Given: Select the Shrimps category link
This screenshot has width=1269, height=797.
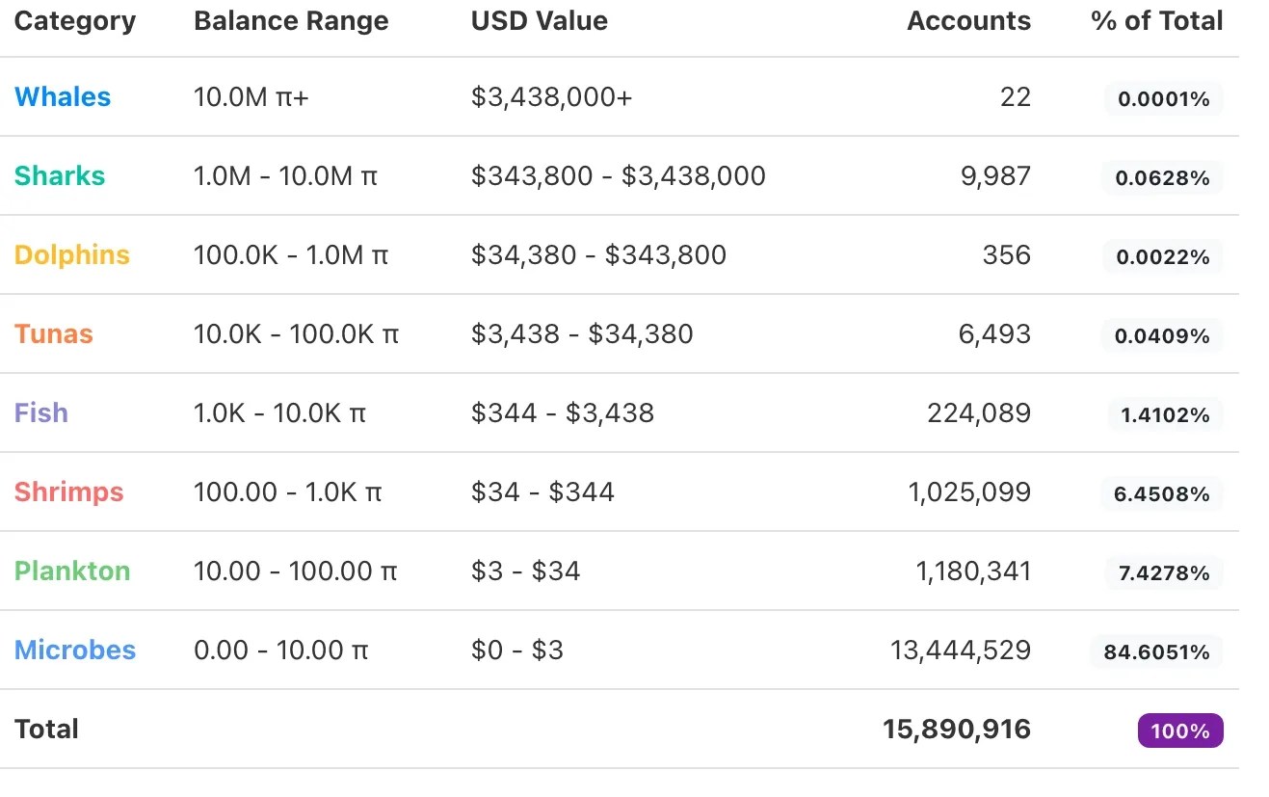Looking at the screenshot, I should coord(69,492).
